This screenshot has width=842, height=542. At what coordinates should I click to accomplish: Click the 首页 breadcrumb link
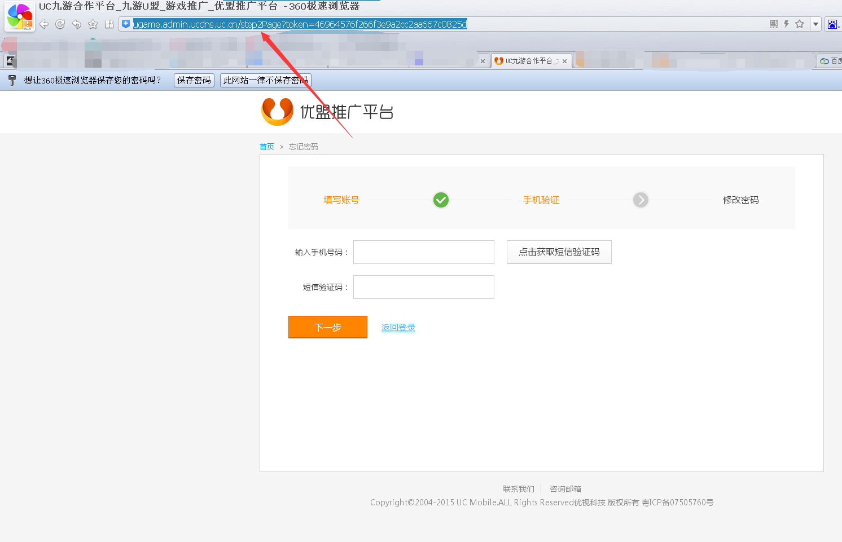click(267, 147)
